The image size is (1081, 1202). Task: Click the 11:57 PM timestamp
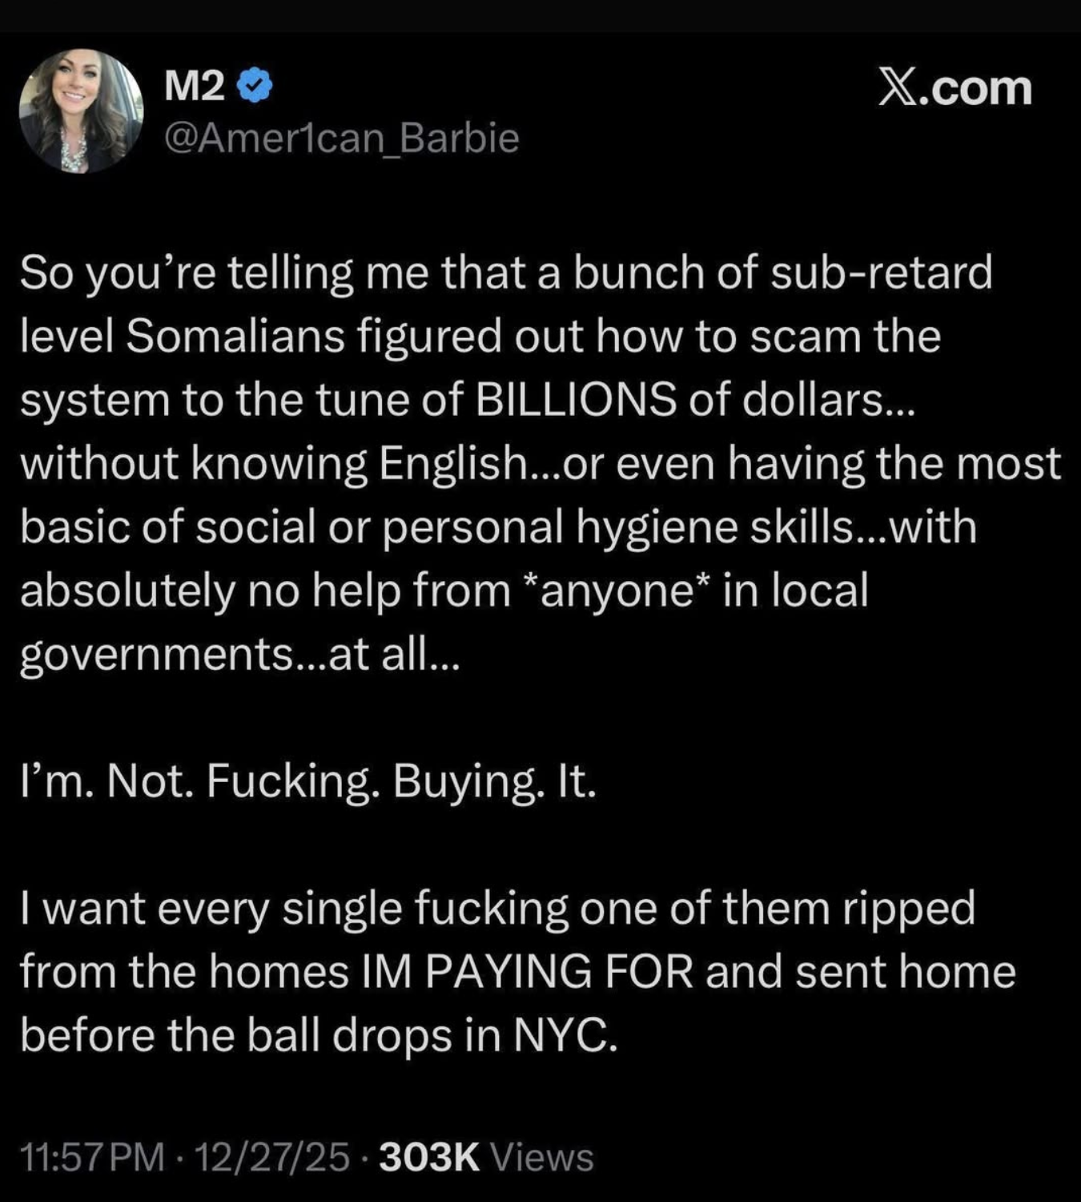92,1157
